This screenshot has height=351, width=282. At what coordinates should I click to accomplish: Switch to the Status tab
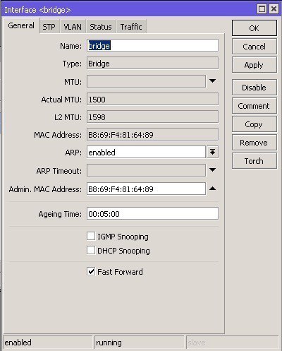tap(101, 27)
